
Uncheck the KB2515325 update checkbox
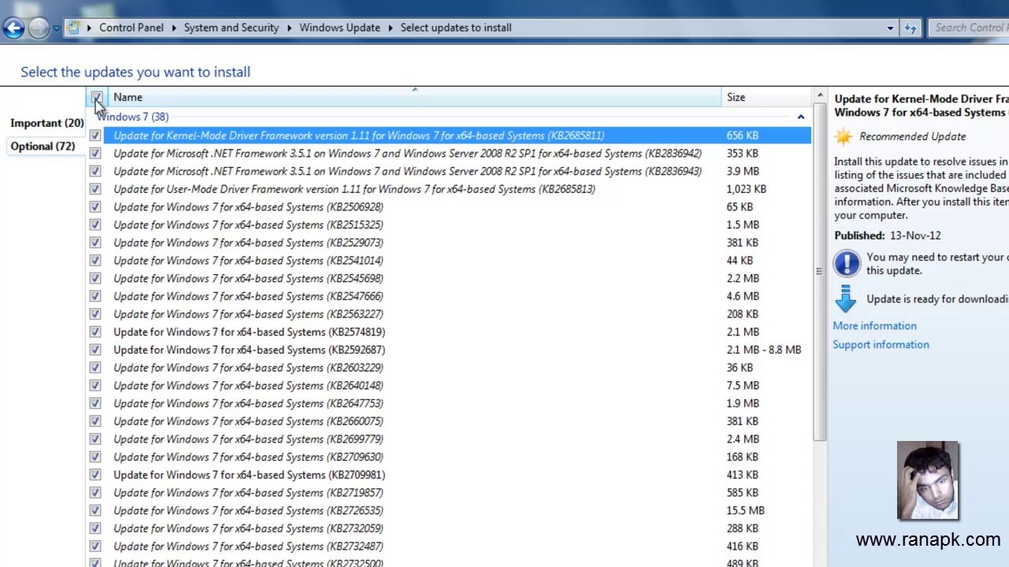(x=95, y=224)
